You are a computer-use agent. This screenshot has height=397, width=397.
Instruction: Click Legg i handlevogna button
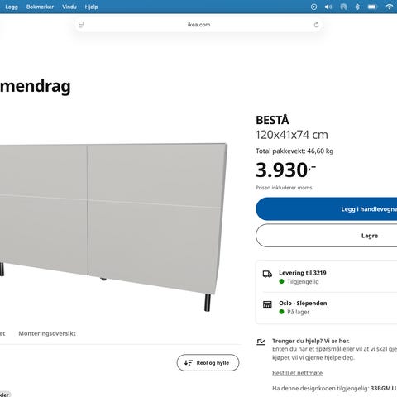coord(327,209)
